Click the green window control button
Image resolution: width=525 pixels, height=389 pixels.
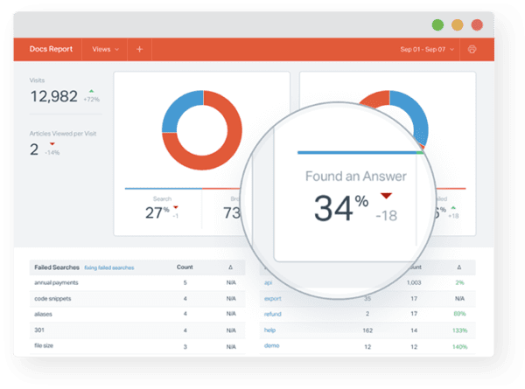coord(437,24)
